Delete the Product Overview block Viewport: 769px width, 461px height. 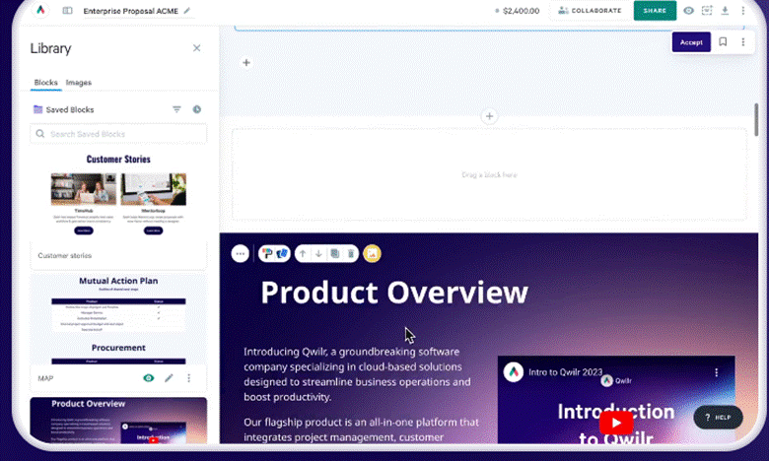(351, 254)
